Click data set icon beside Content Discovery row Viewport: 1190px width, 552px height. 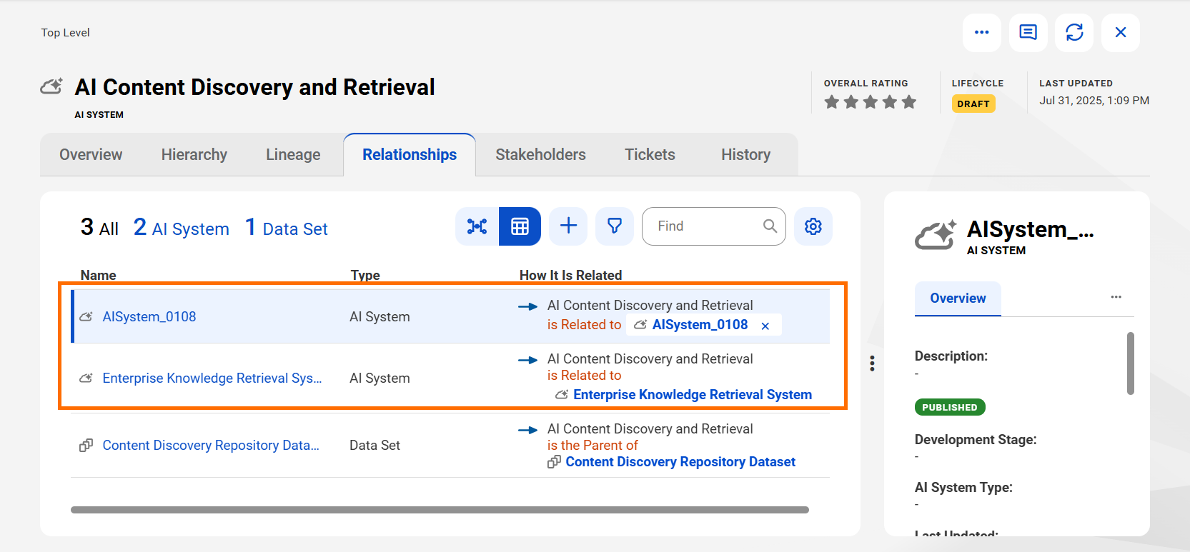(x=86, y=445)
